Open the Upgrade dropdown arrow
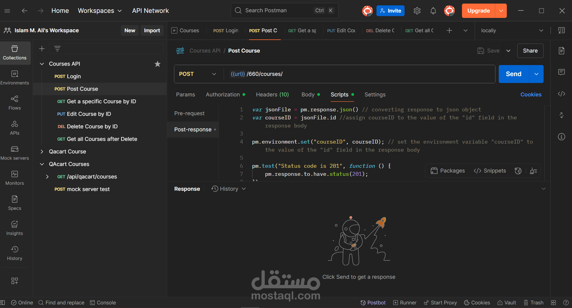 (501, 11)
